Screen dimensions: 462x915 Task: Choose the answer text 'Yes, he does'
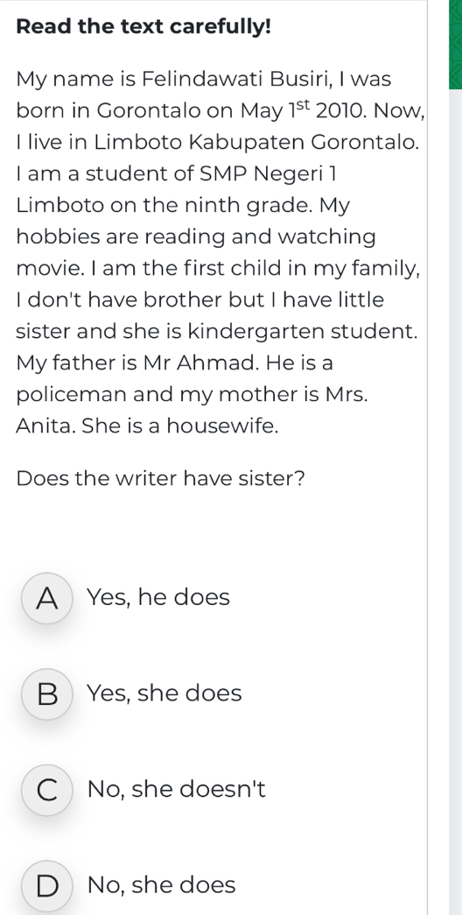click(x=158, y=597)
